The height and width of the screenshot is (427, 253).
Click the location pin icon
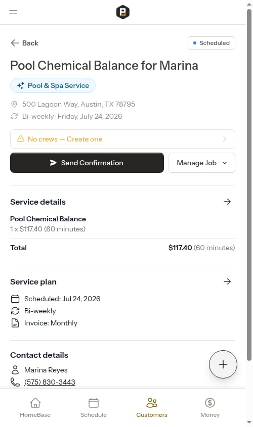click(x=14, y=104)
